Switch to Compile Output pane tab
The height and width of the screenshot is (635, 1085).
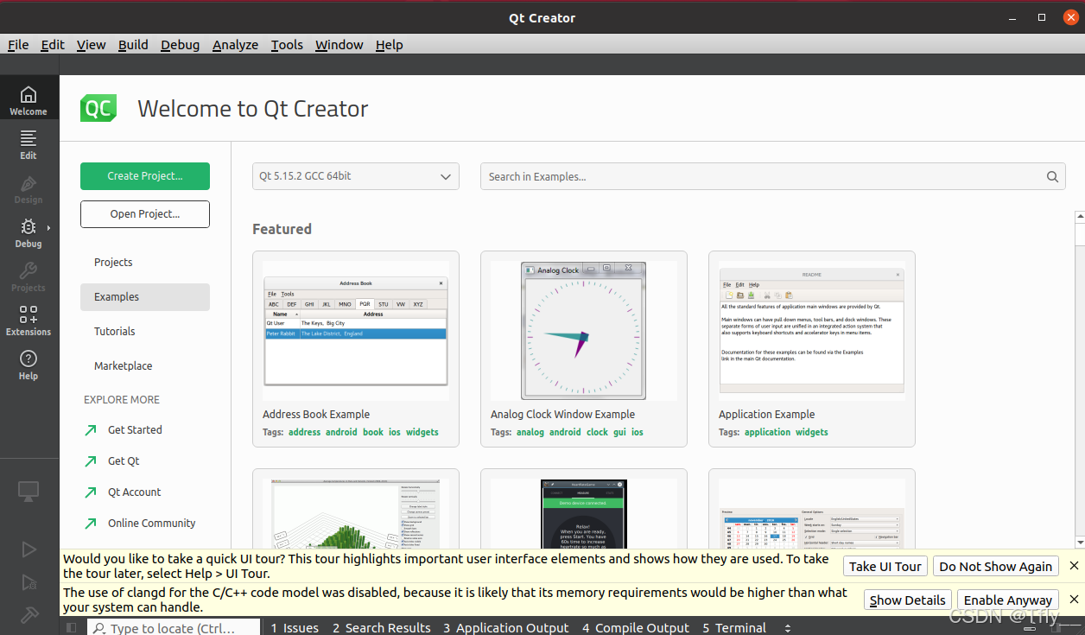coord(635,628)
